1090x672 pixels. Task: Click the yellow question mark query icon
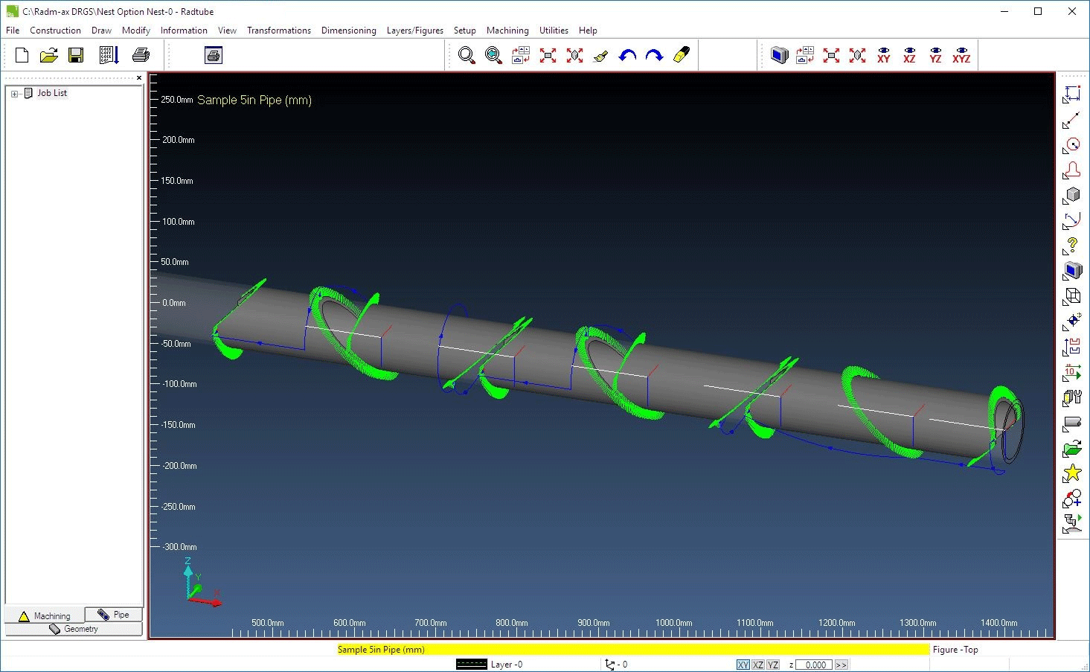(x=1072, y=246)
